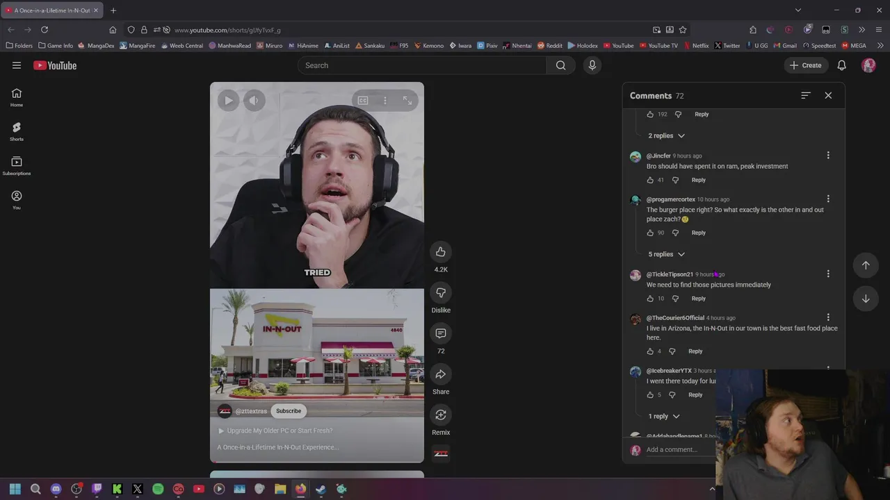Open the You page in sidebar
This screenshot has width=890, height=500.
point(17,200)
